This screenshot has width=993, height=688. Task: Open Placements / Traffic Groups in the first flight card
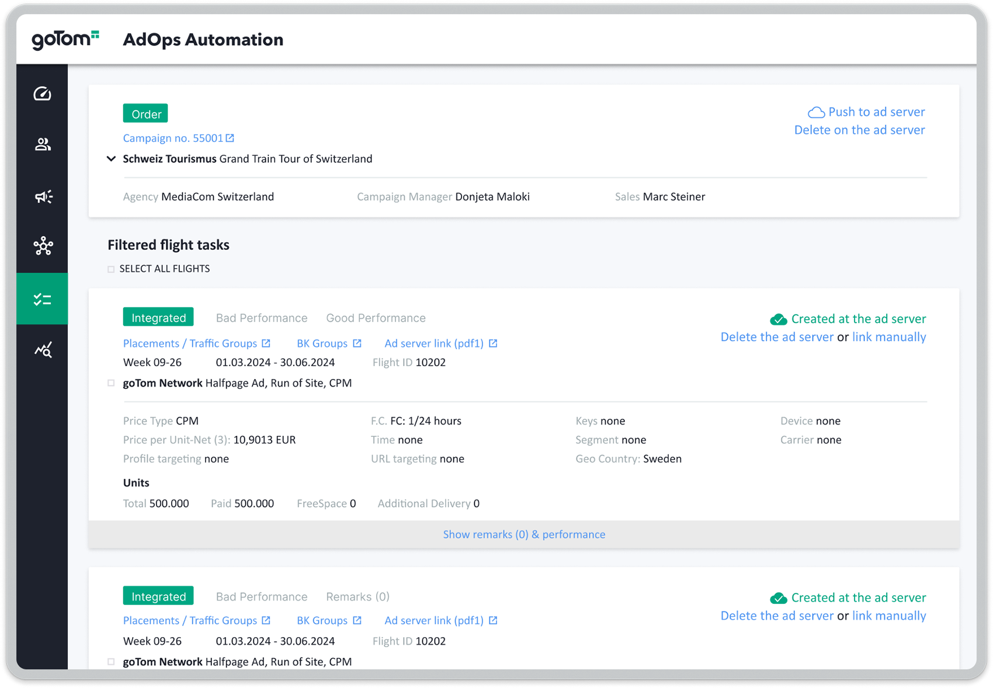point(190,343)
